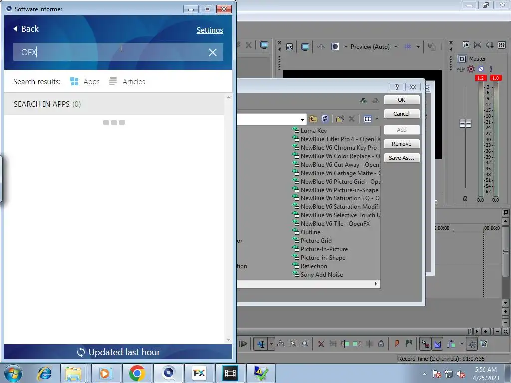Open Master automation settings gear icon
The height and width of the screenshot is (383, 511).
pos(471,69)
